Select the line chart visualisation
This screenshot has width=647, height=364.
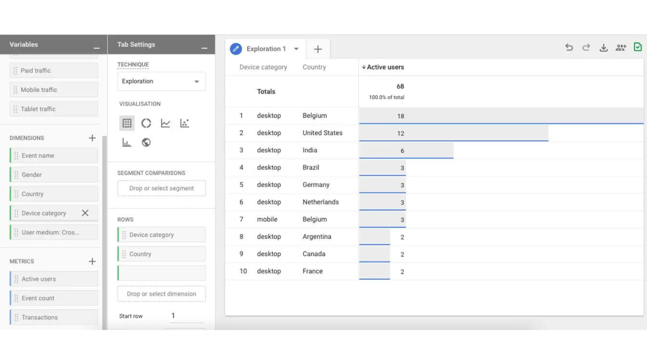click(x=165, y=123)
